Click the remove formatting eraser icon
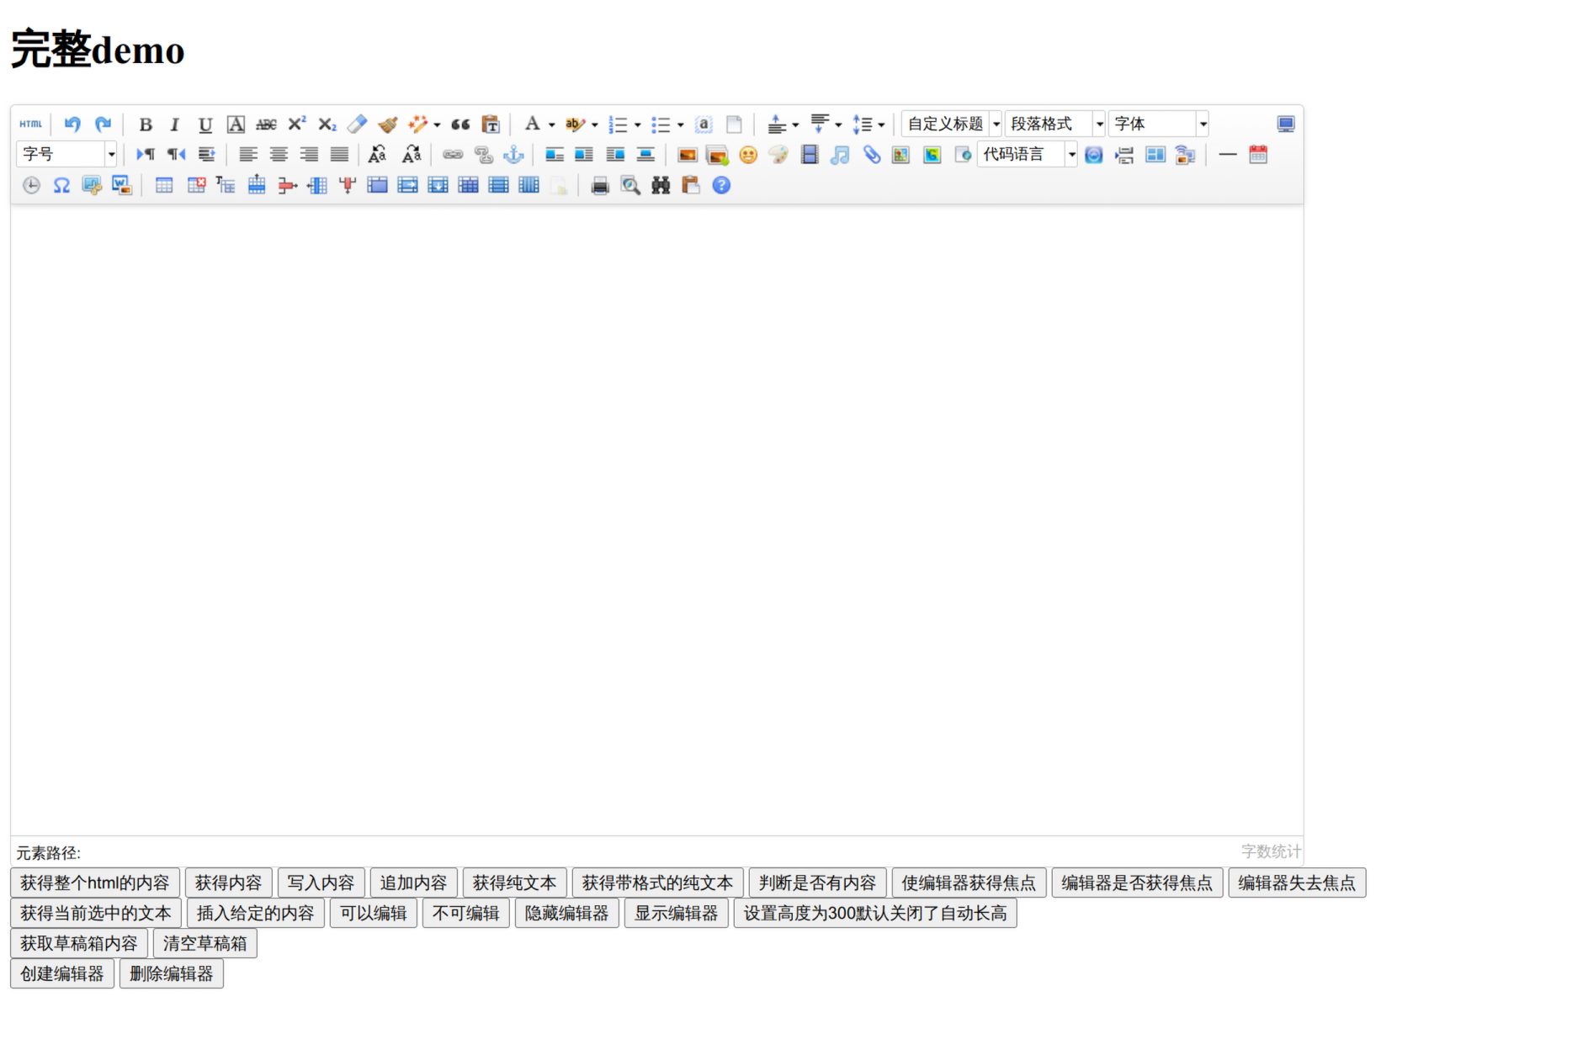 (x=357, y=125)
